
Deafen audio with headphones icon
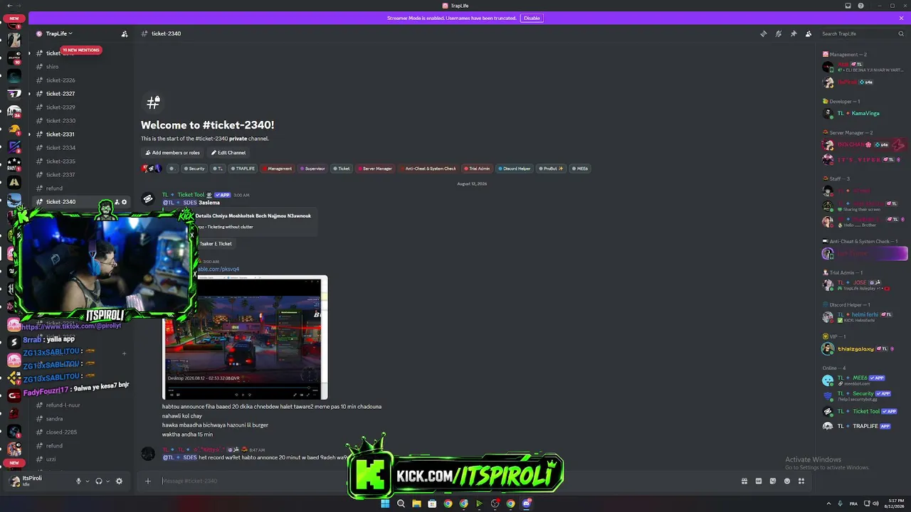point(99,481)
